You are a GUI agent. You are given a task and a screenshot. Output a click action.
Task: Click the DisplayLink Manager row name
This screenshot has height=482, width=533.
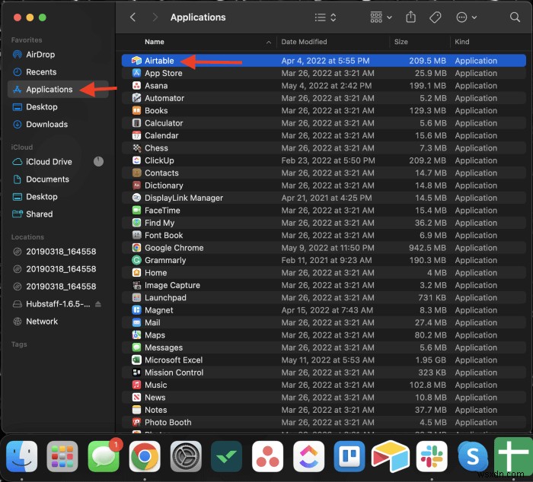(184, 198)
